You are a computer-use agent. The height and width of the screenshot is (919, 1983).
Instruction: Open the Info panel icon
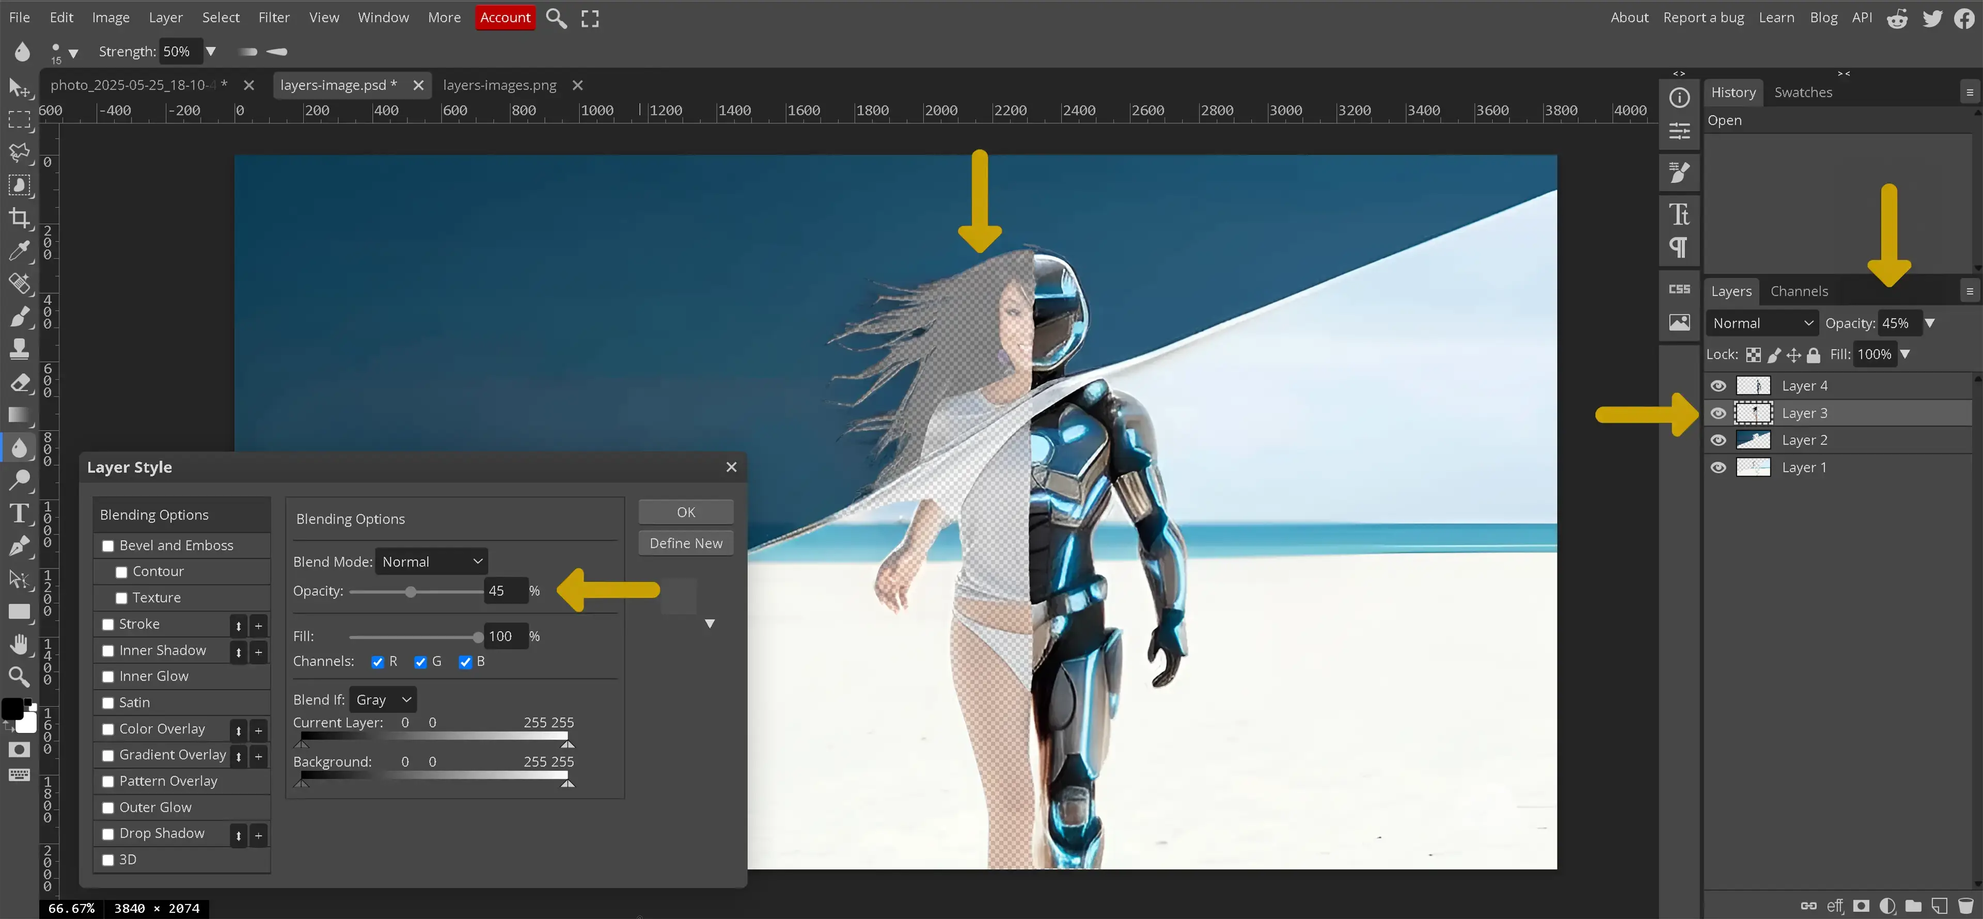(x=1679, y=98)
